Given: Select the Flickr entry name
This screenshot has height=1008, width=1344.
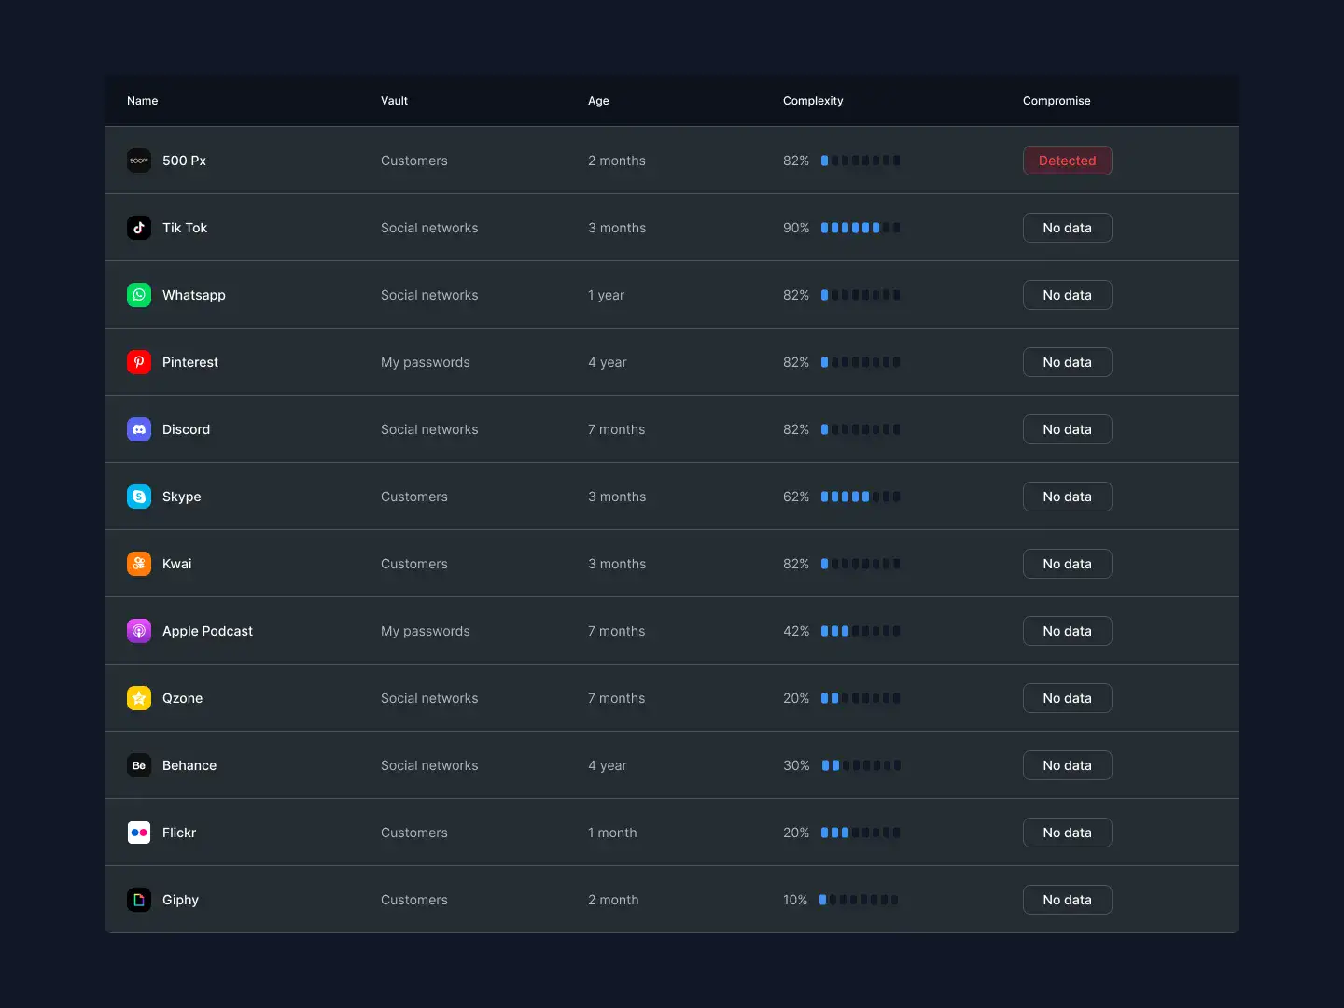Looking at the screenshot, I should coord(179,833).
